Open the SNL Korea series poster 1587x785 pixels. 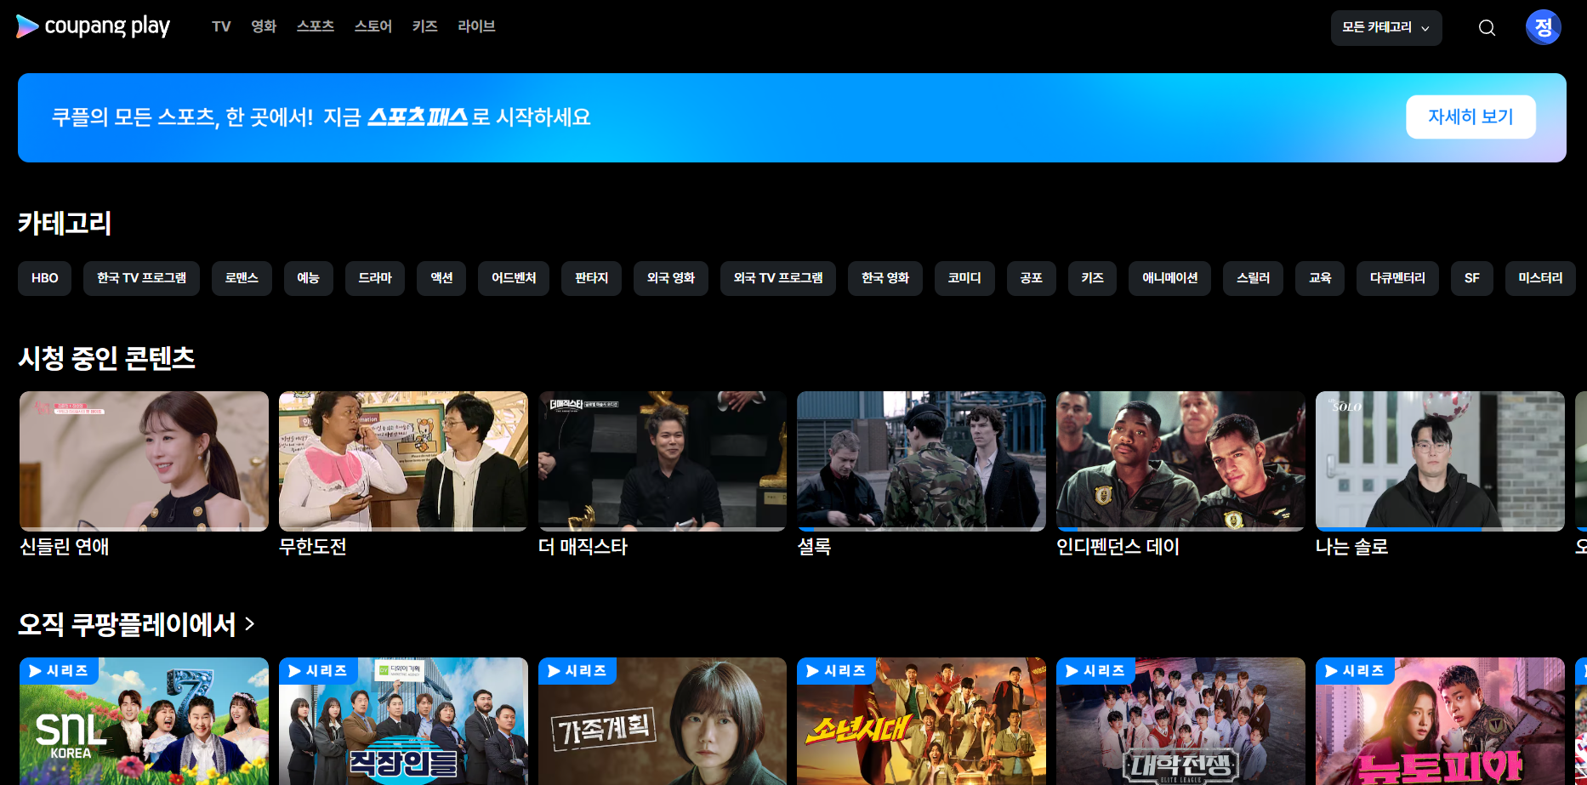coord(144,721)
